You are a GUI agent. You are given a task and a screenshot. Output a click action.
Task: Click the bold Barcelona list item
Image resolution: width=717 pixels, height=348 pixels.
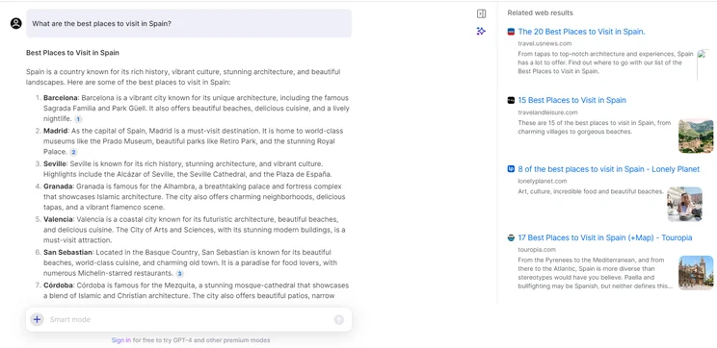(x=61, y=98)
